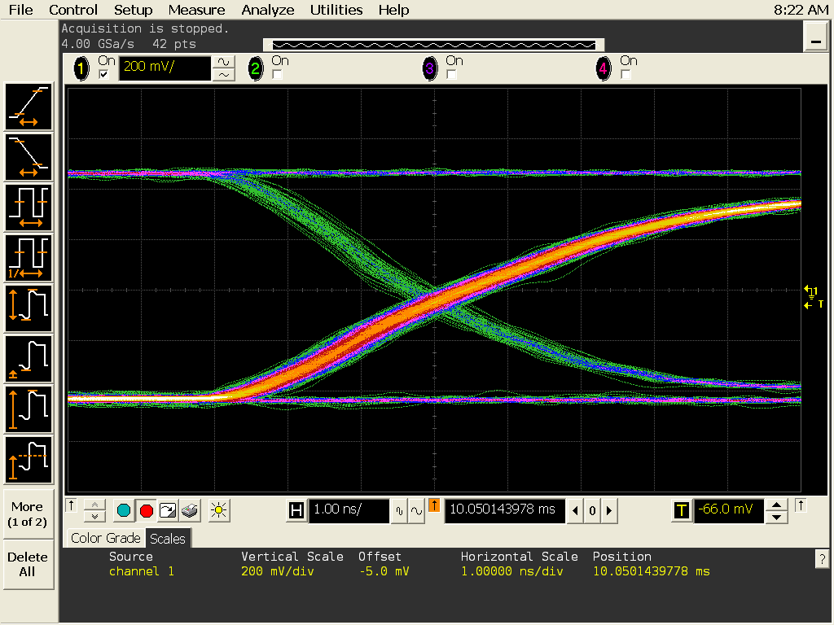This screenshot has width=834, height=625.
Task: Click the More (1 of 2) button
Action: pos(28,514)
